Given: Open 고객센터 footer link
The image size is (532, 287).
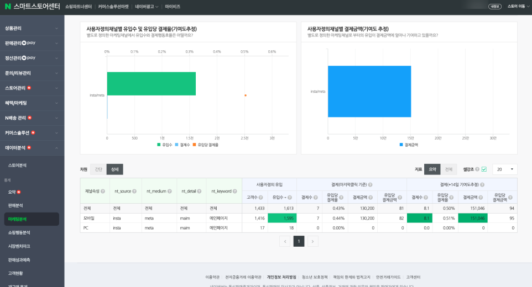Looking at the screenshot, I should 413,277.
